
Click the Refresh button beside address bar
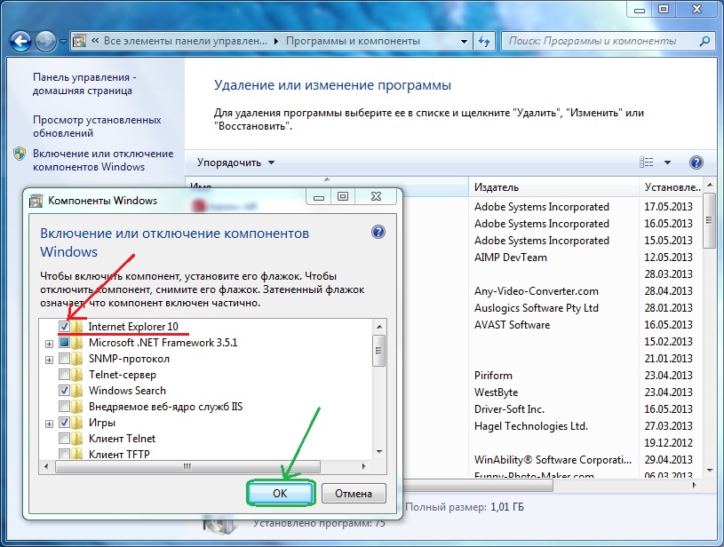pyautogui.click(x=484, y=42)
